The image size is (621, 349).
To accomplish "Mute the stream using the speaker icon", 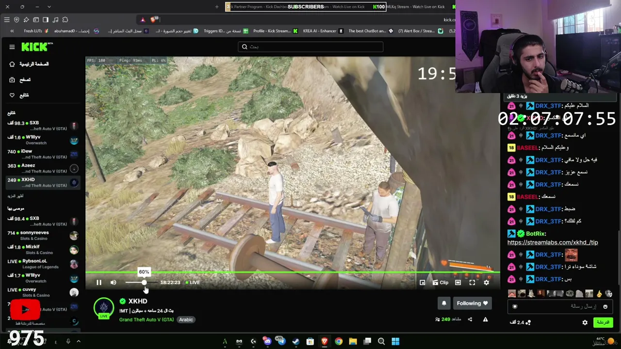I will click(x=113, y=283).
